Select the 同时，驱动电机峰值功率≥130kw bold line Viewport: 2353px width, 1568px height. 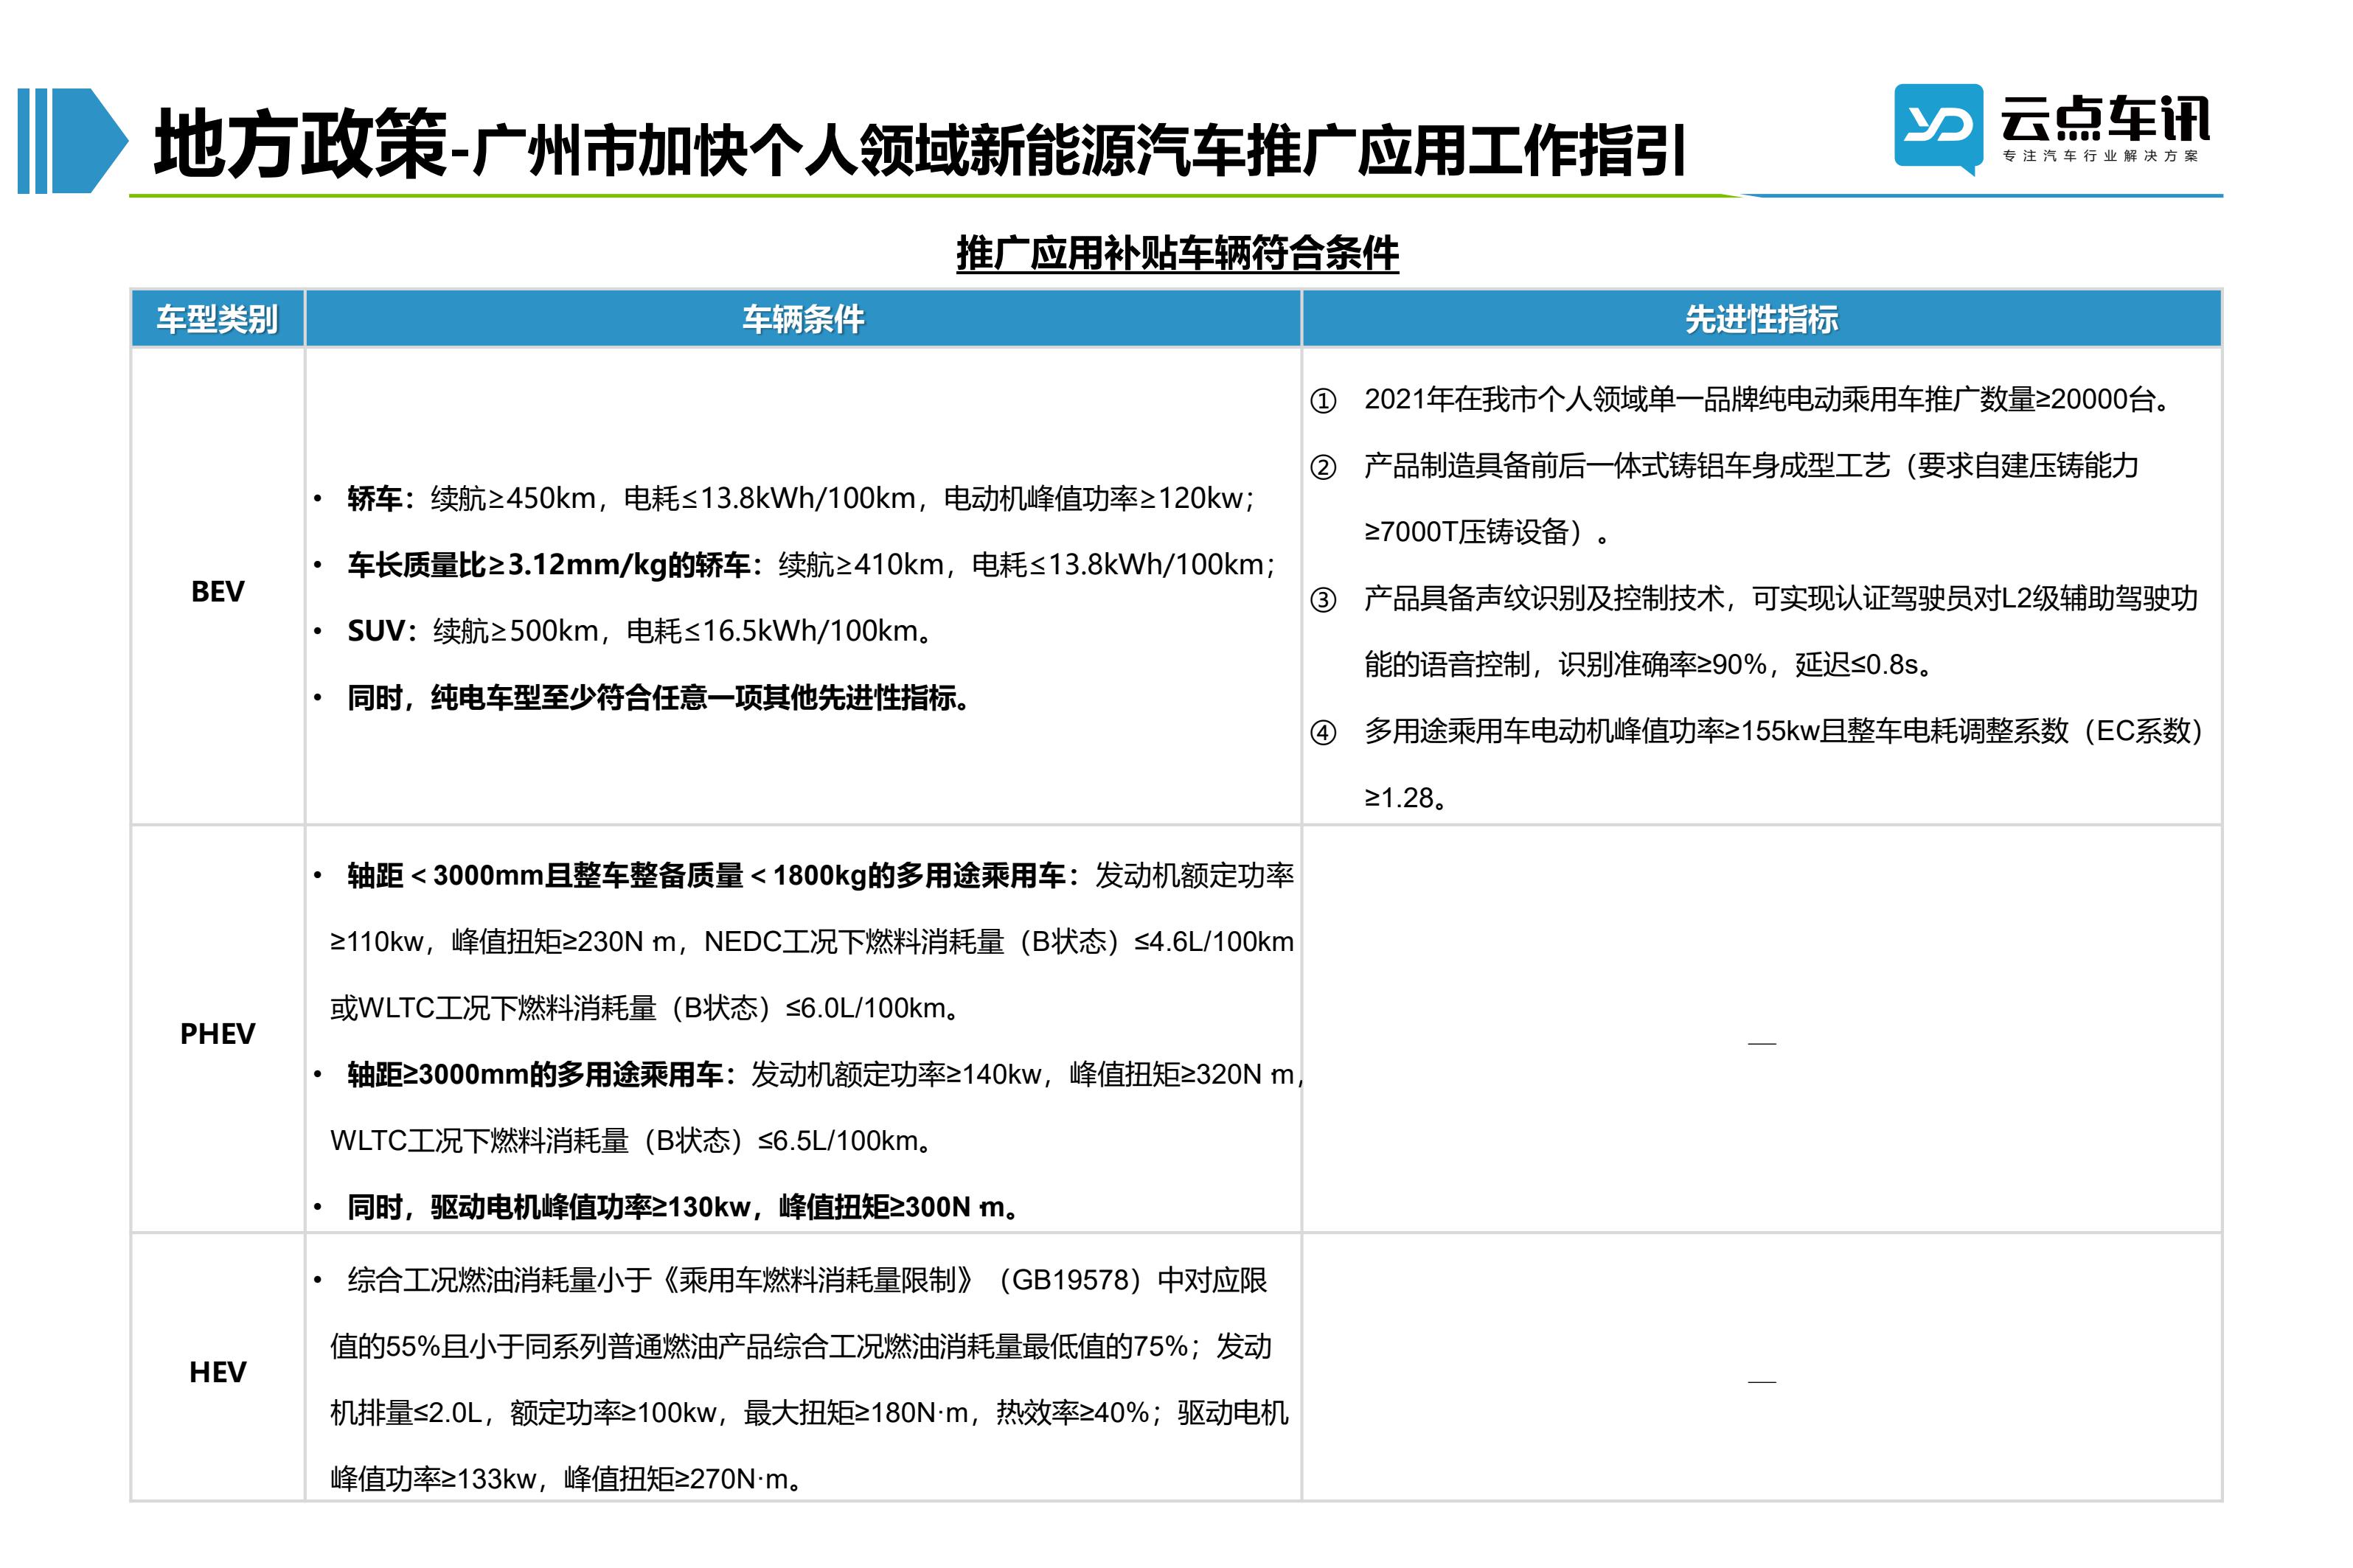point(667,1208)
